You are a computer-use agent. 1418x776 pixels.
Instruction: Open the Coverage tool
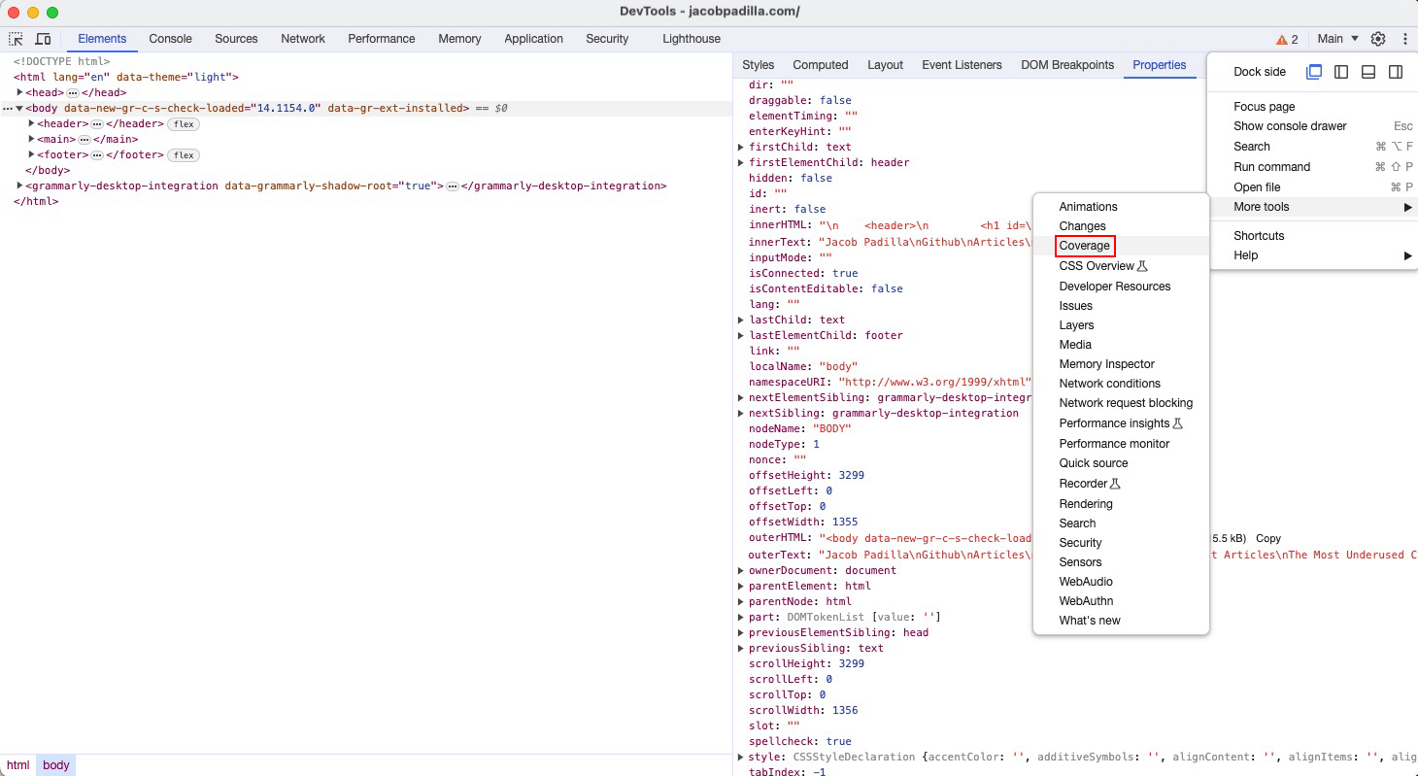tap(1085, 246)
